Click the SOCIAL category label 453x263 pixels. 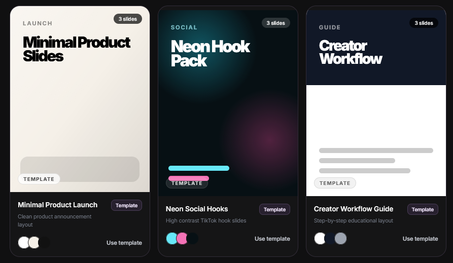[184, 27]
